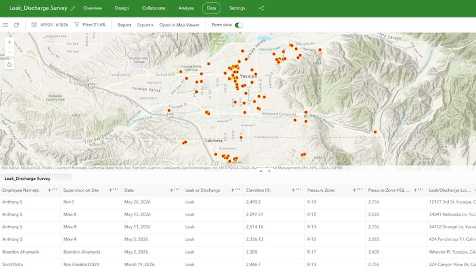Image resolution: width=476 pixels, height=268 pixels.
Task: Open Pressure Zone column options menu
Action: [x=360, y=190]
